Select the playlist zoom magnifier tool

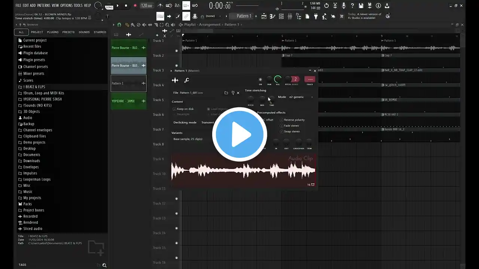pos(168,25)
